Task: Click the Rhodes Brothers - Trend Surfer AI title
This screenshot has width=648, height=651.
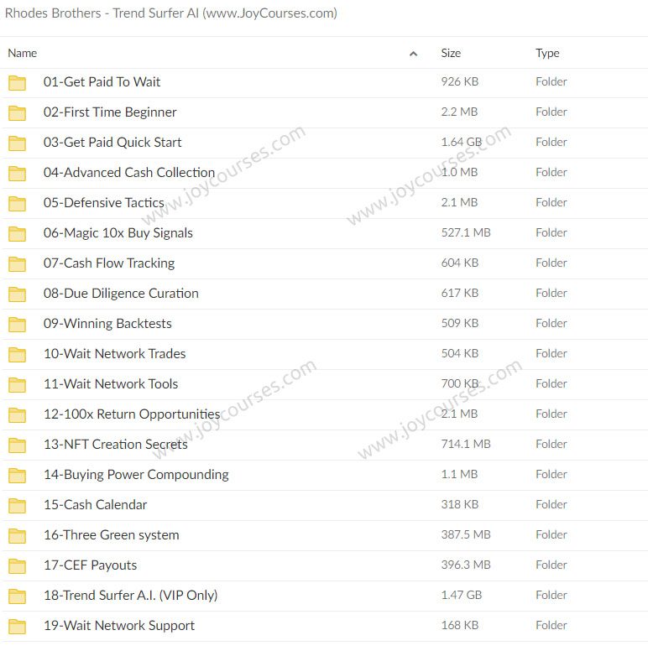Action: [x=170, y=13]
